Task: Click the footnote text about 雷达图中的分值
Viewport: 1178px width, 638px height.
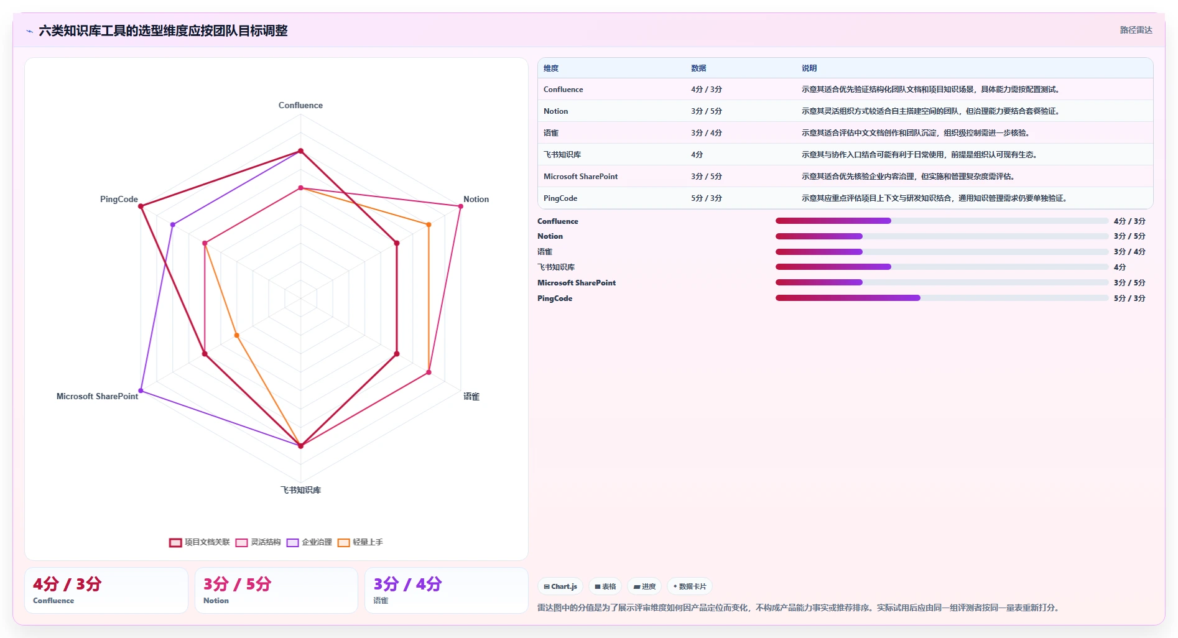Action: (799, 608)
